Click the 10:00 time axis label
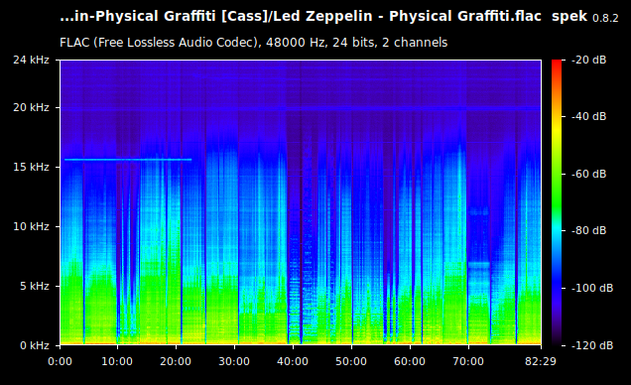 point(117,361)
